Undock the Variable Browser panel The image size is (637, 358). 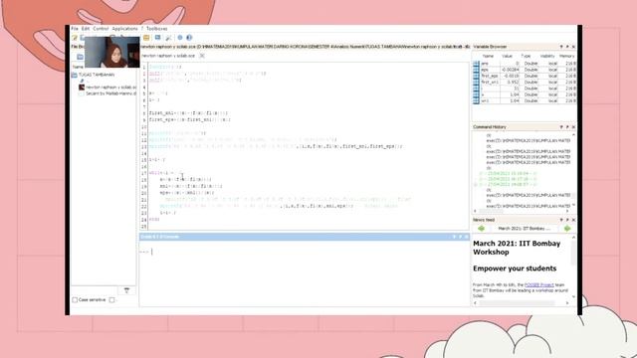pos(567,47)
